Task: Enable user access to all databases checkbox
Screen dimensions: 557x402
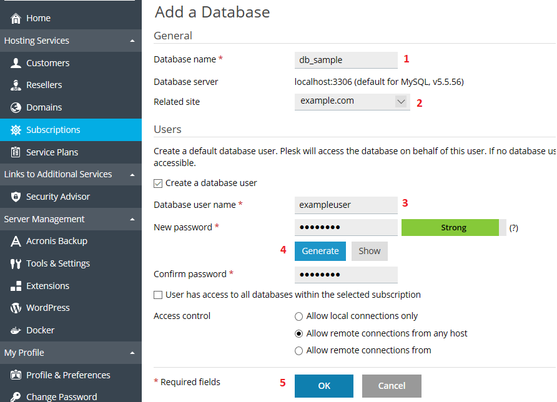Action: pos(159,295)
